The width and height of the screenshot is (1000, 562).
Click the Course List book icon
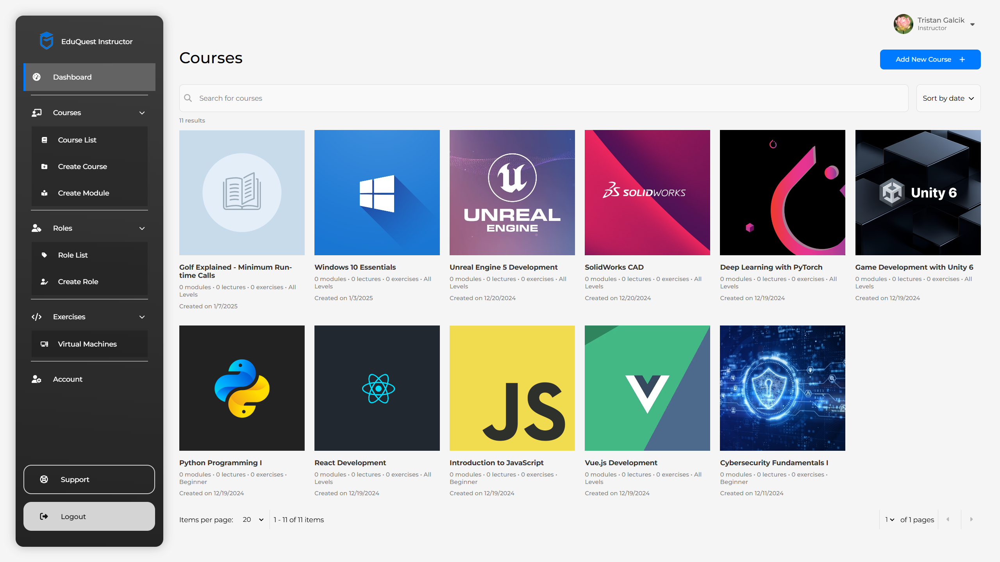[45, 140]
